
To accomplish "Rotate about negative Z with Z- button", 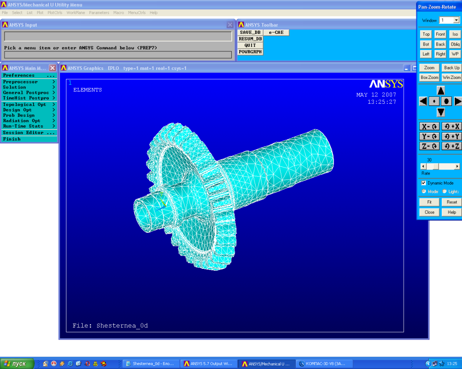I will [429, 146].
